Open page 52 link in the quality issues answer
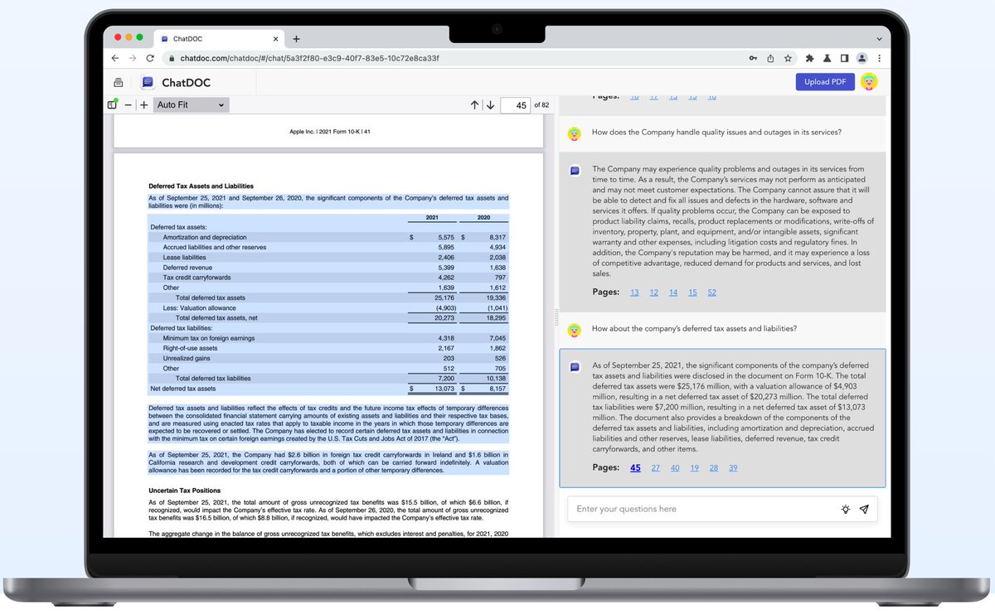This screenshot has height=614, width=995. pos(712,292)
